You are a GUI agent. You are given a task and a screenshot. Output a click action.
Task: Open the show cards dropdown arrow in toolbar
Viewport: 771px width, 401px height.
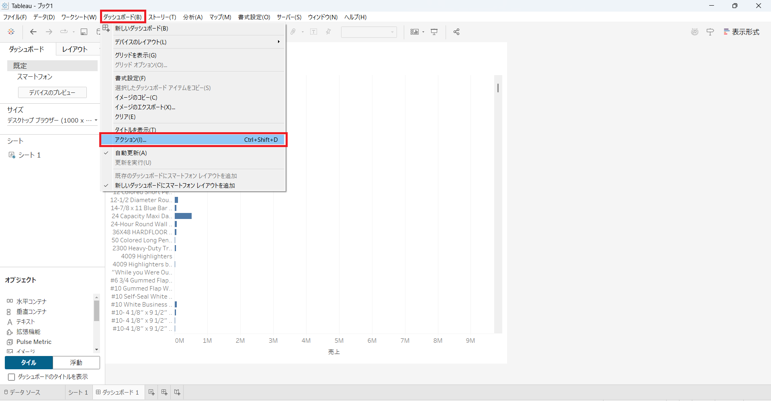tap(423, 32)
